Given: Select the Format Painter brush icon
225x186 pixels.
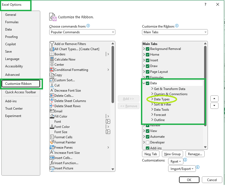Looking at the screenshot, I should [x=52, y=142].
